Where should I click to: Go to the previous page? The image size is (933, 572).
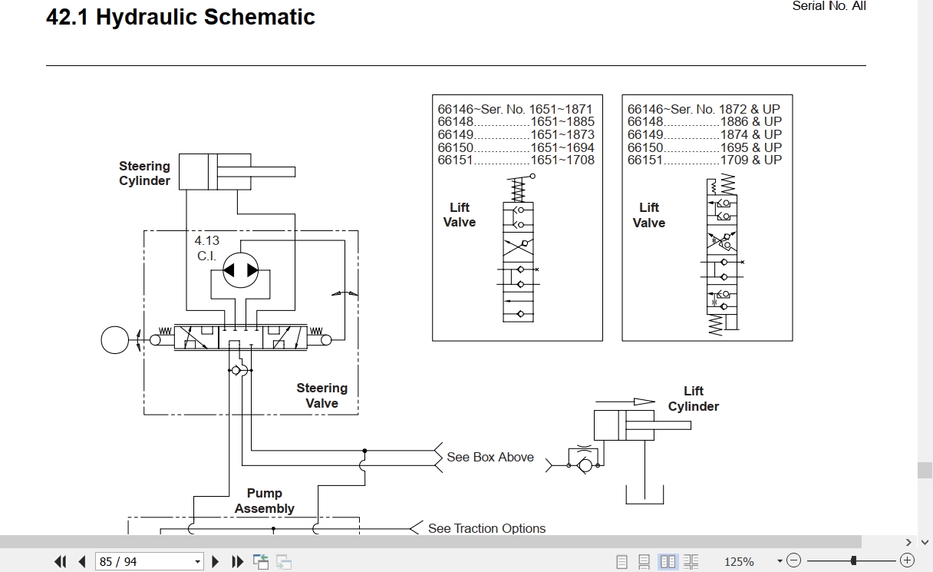tap(81, 561)
